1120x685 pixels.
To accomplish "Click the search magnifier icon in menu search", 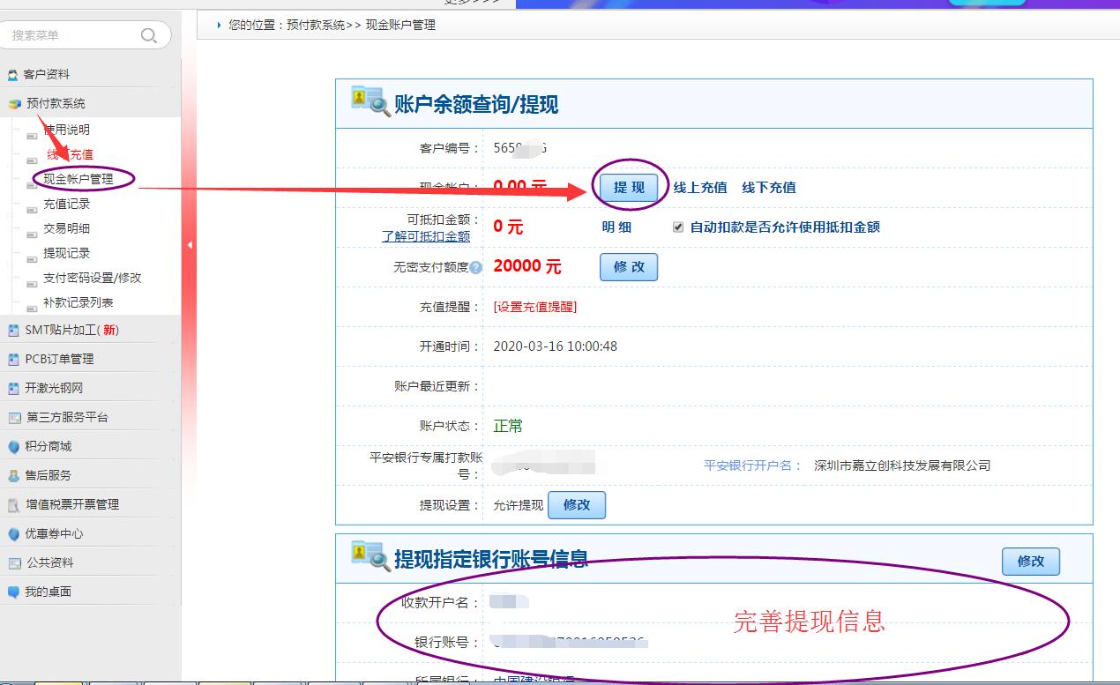I will click(x=149, y=35).
